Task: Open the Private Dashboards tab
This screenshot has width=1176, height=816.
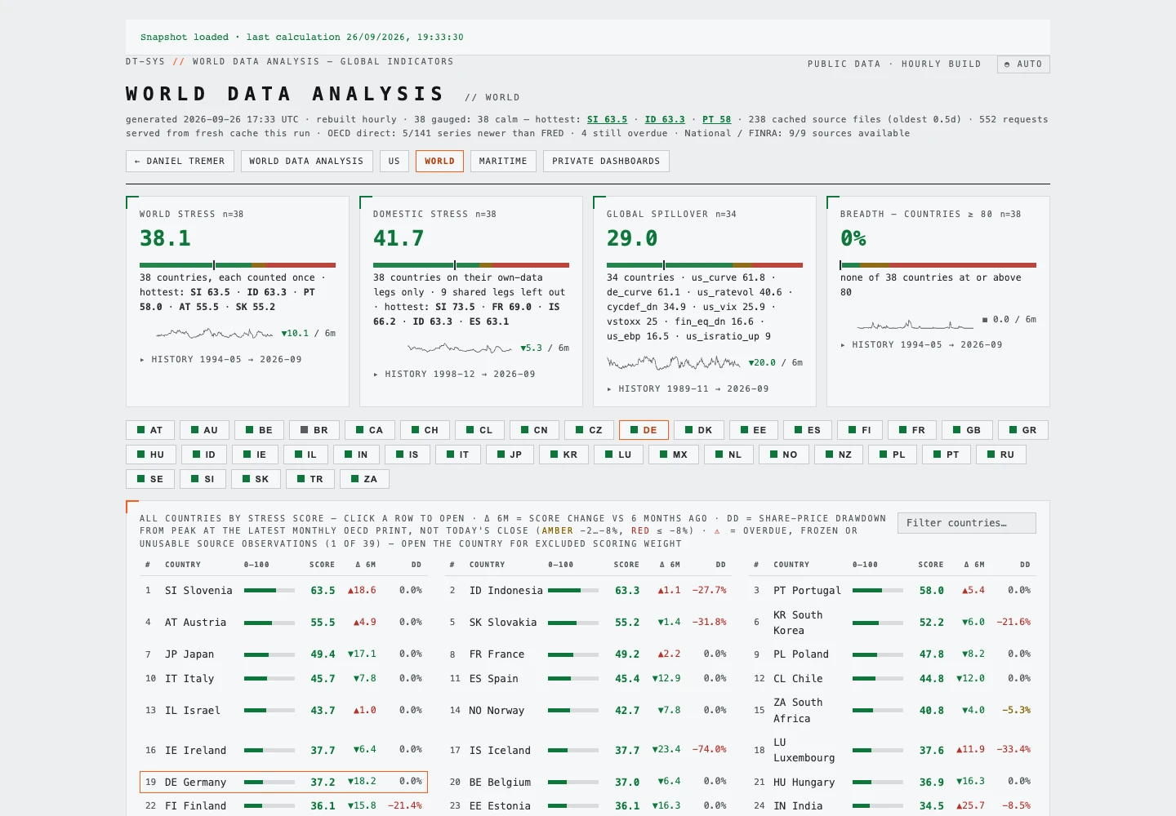Action: pyautogui.click(x=606, y=162)
